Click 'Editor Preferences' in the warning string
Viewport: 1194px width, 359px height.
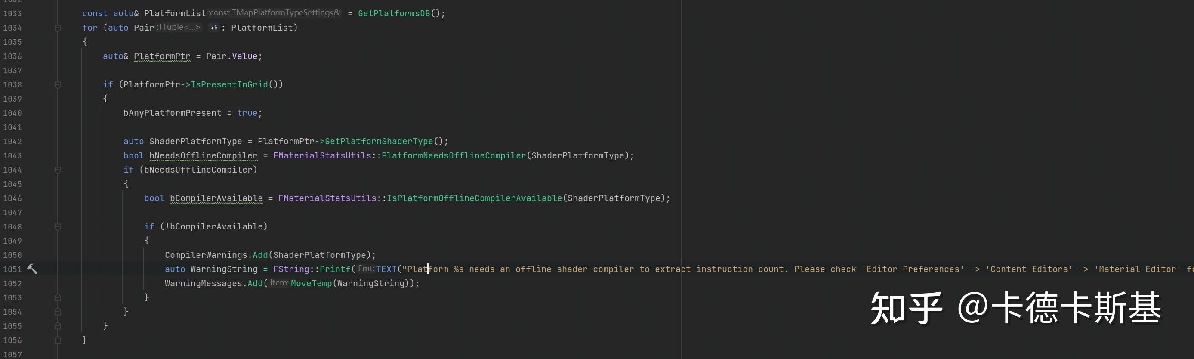point(913,269)
